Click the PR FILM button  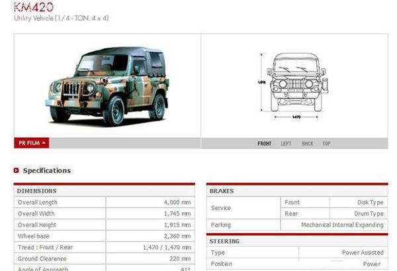[x=31, y=142]
